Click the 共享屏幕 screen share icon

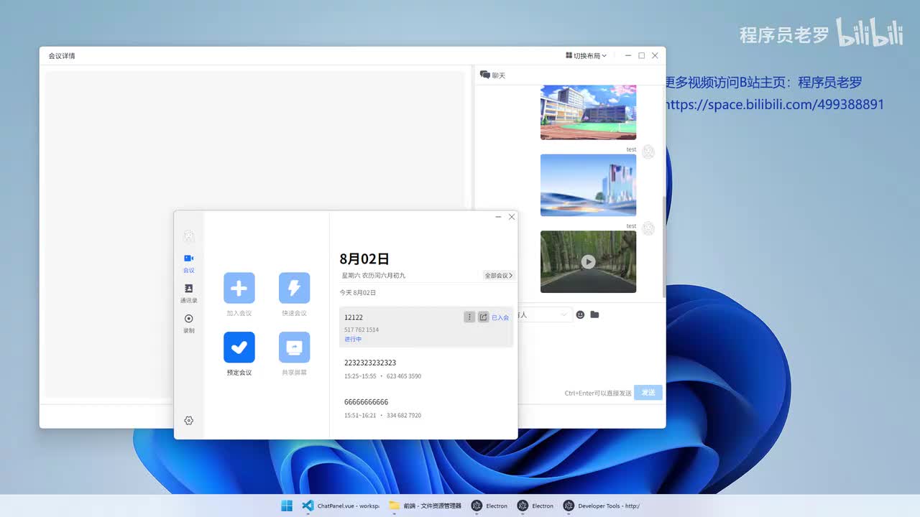(294, 348)
